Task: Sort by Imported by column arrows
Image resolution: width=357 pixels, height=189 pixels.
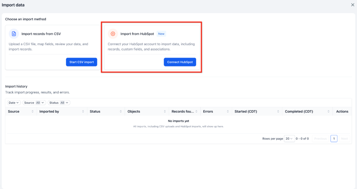Action: [x=83, y=111]
